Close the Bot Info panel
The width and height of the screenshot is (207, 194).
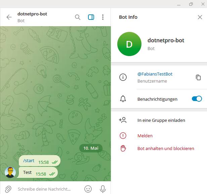tap(200, 17)
